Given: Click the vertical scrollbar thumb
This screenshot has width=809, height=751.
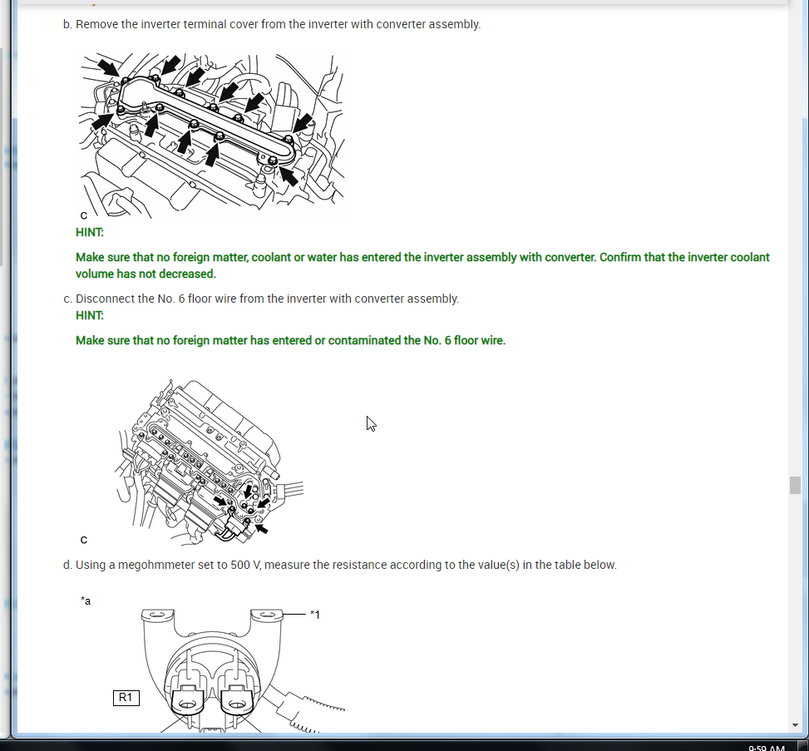Looking at the screenshot, I should tap(795, 485).
